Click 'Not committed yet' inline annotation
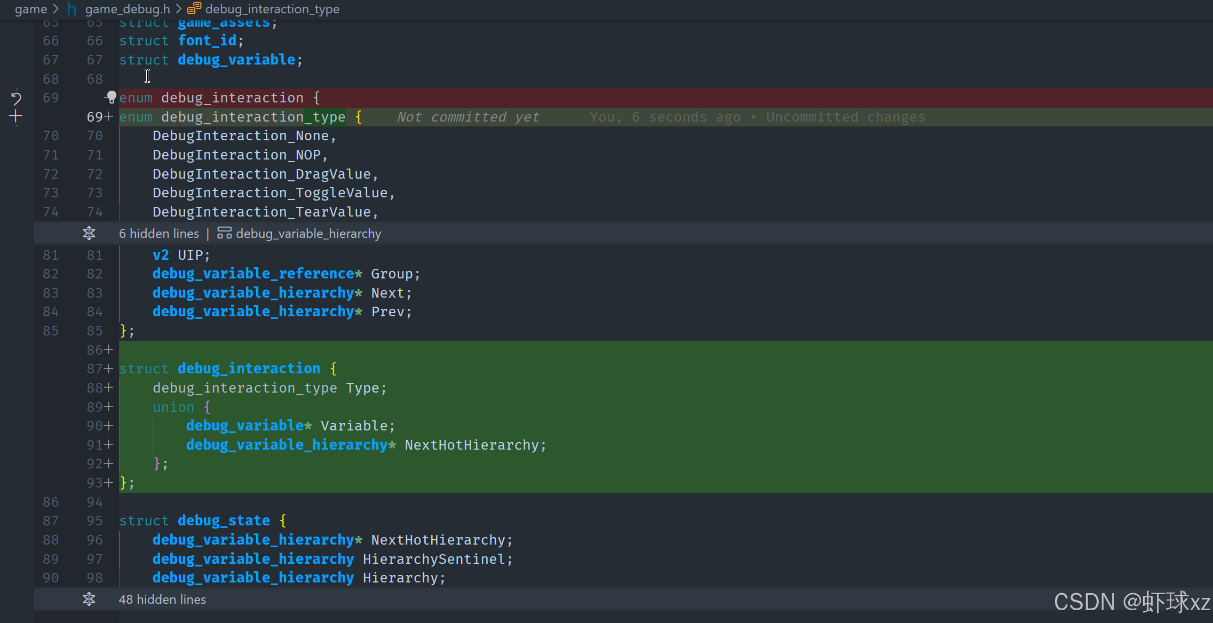 468,117
